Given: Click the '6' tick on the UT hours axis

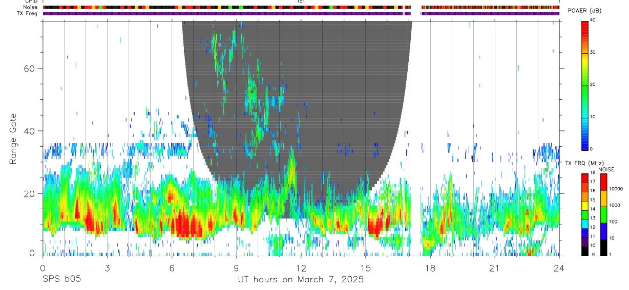Looking at the screenshot, I should pos(172,269).
